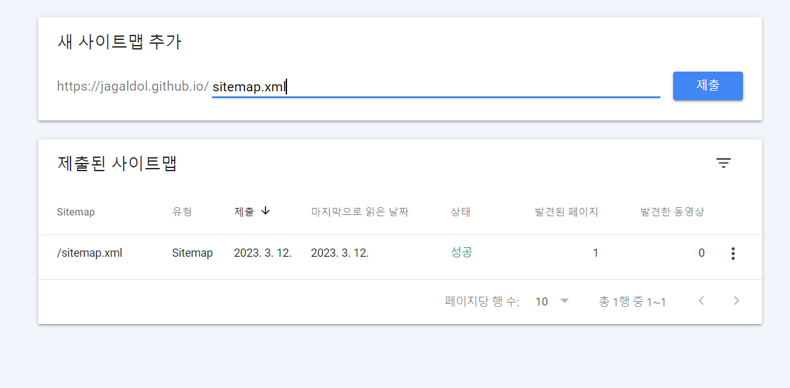Screen dimensions: 790x388
Task: Open the three-dot menu for /sitemap.xml
Action: 733,254
